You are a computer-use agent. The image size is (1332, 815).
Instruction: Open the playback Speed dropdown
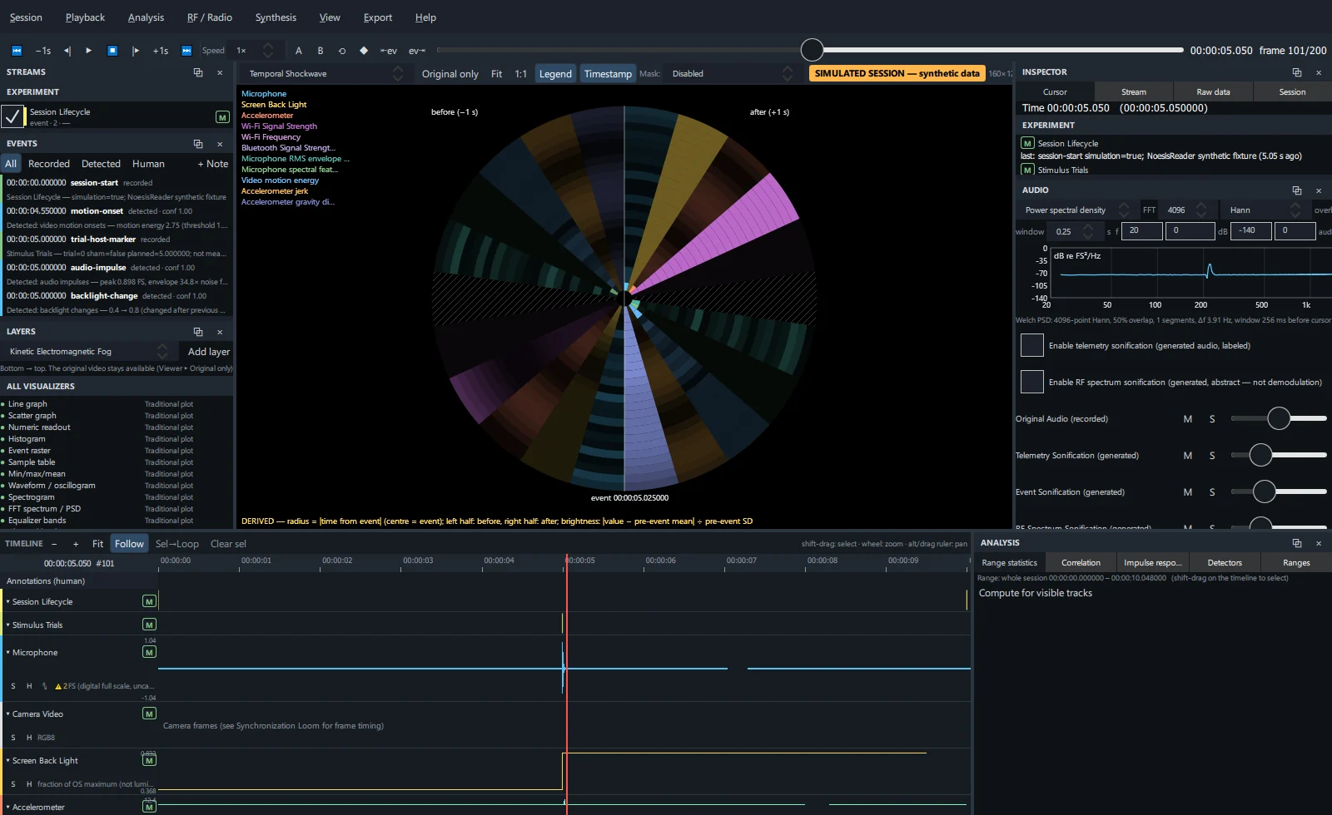(254, 51)
